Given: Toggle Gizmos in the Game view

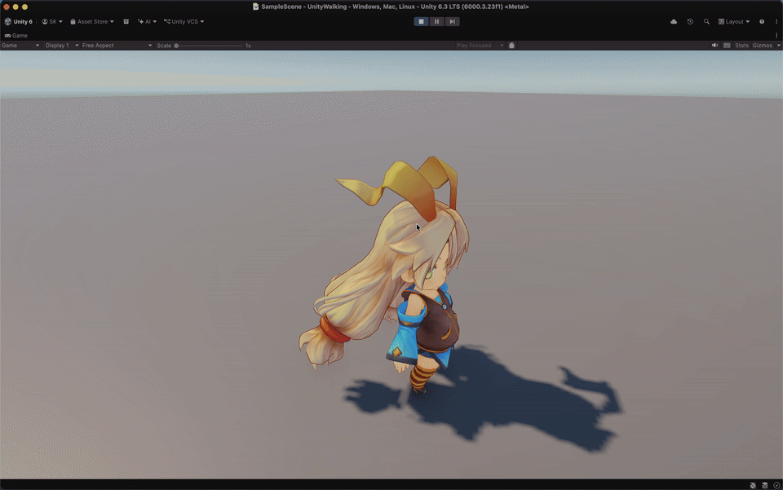Looking at the screenshot, I should click(762, 46).
